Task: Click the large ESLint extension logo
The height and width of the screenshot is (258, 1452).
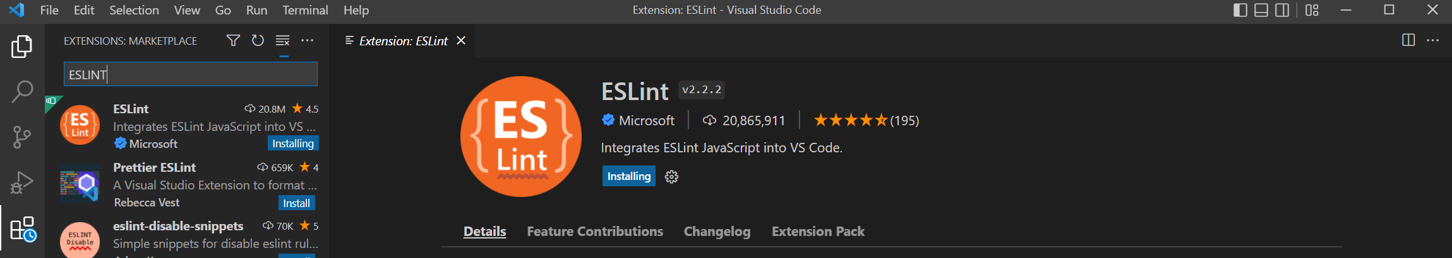Action: point(521,137)
